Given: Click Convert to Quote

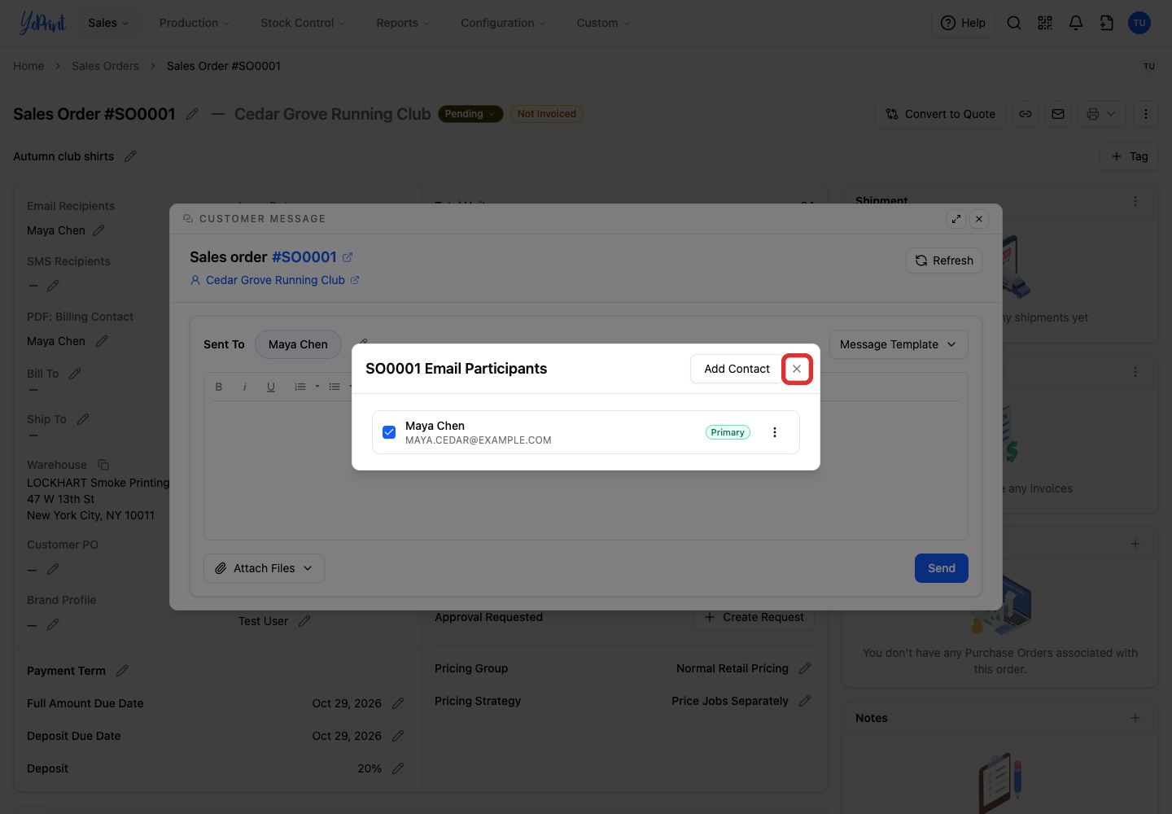Looking at the screenshot, I should pos(941,114).
